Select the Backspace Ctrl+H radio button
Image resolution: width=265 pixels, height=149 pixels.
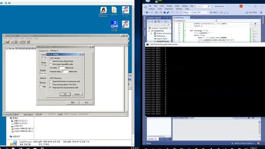pos(42,65)
